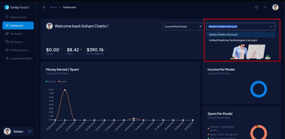285x139 pixels.
Task: Click the Spent Per Model heading
Action: pos(220,114)
